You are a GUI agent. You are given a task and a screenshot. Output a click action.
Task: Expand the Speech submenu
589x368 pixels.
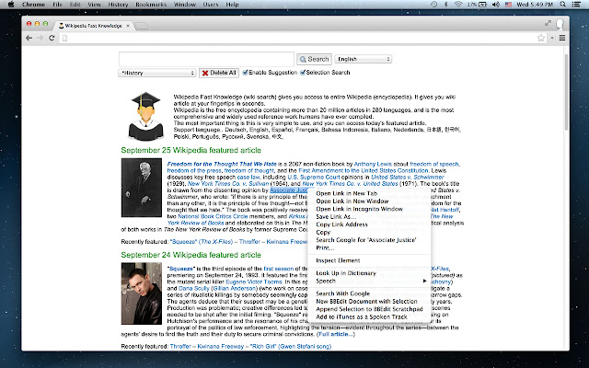coord(369,281)
